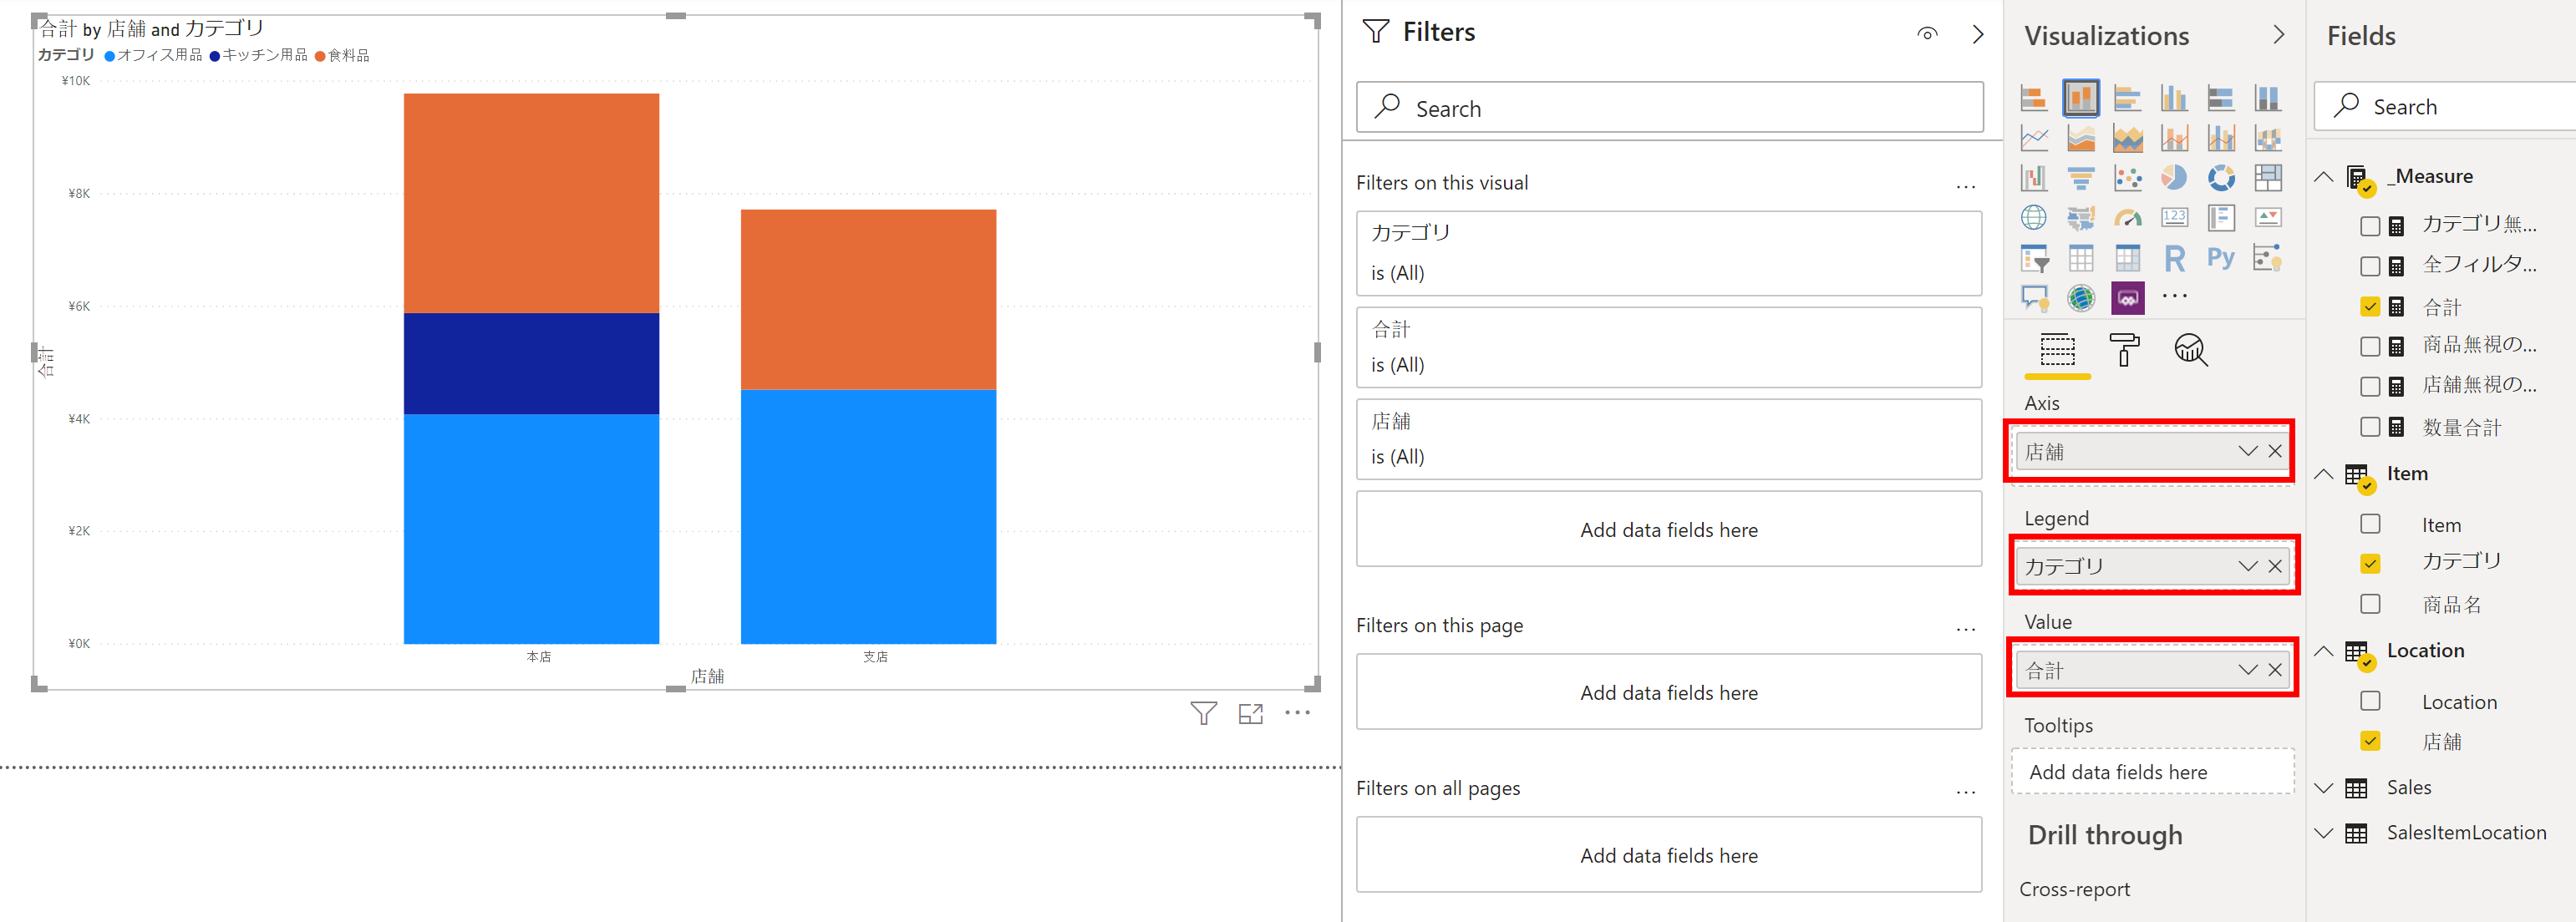Screen dimensions: 2576x922
Task: Click the Filters pane search box
Action: click(1669, 108)
